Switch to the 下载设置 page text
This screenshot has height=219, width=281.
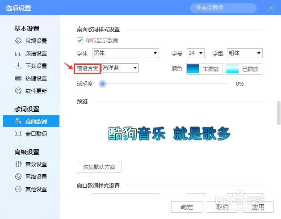[36, 66]
